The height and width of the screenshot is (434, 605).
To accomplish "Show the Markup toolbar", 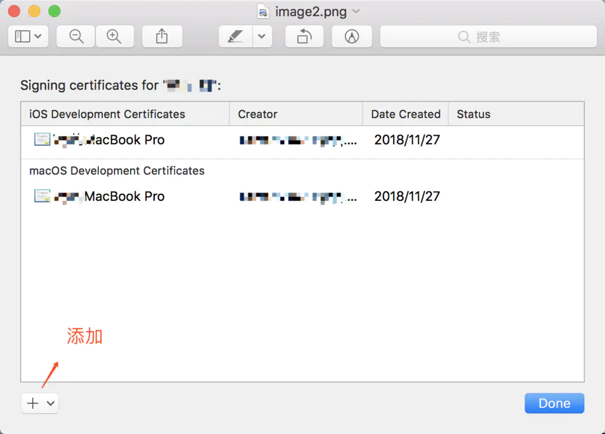I will pos(352,36).
